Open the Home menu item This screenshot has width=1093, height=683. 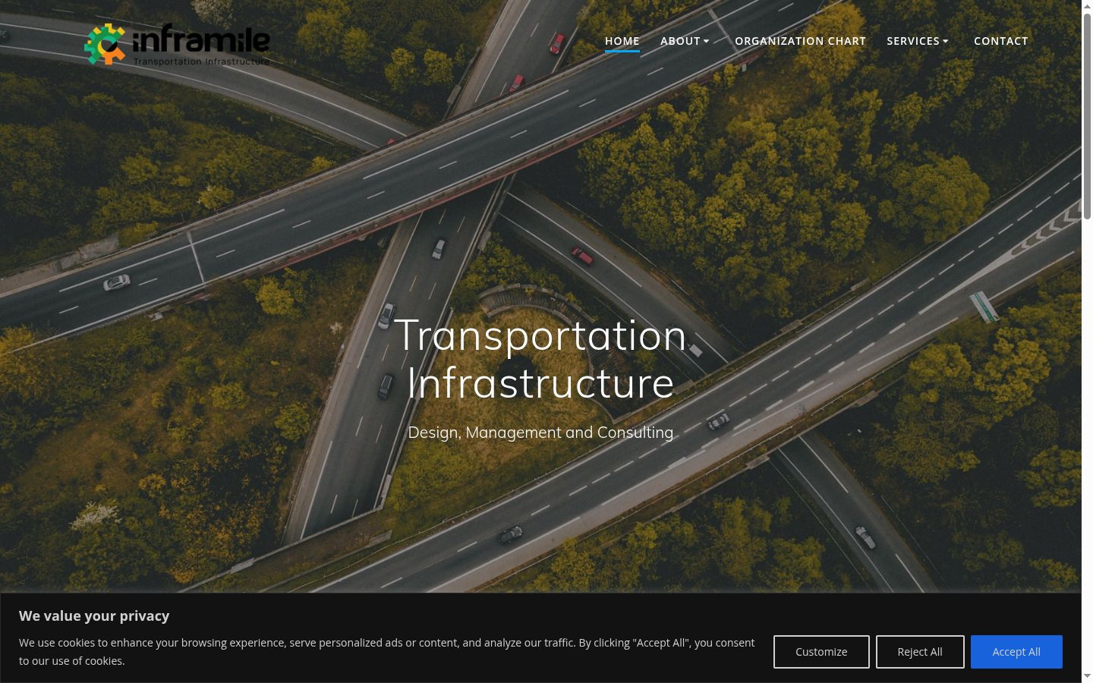click(x=622, y=41)
